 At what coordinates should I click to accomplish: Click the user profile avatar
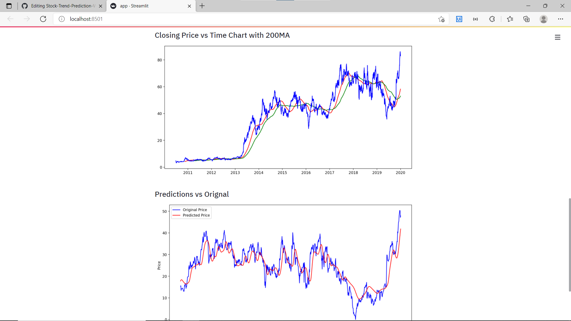click(x=543, y=19)
